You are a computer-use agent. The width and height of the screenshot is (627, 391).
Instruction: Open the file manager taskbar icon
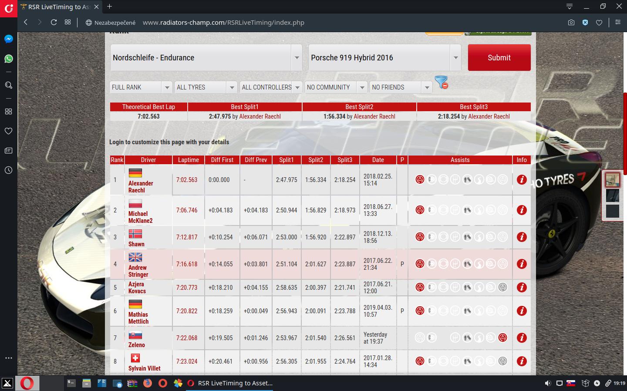pos(87,383)
